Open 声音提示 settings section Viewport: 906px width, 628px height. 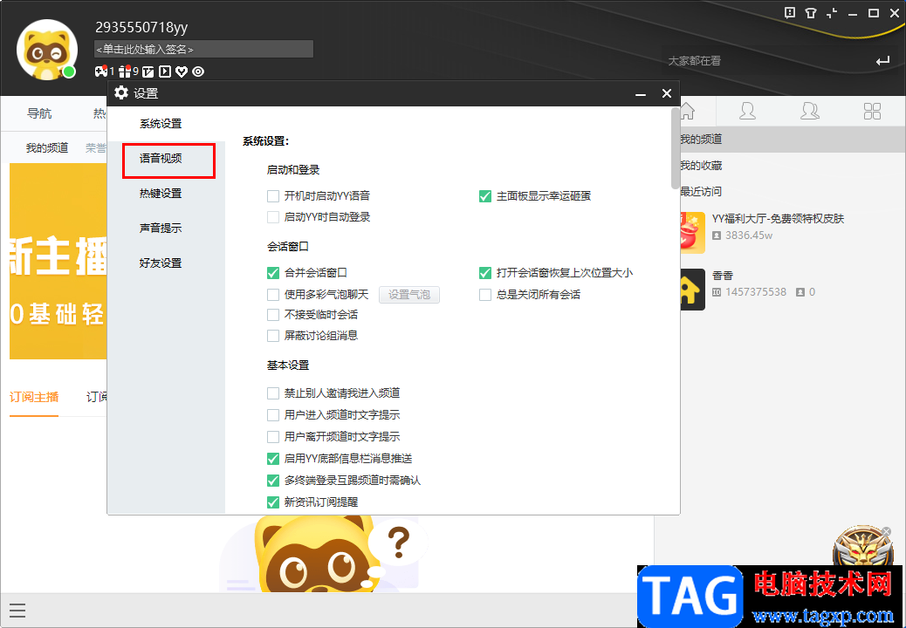(161, 228)
